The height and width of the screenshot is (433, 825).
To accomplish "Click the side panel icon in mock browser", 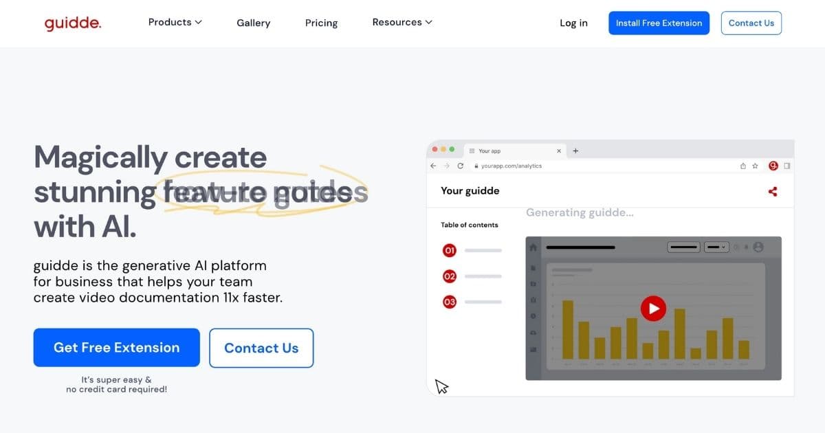I will (x=787, y=166).
